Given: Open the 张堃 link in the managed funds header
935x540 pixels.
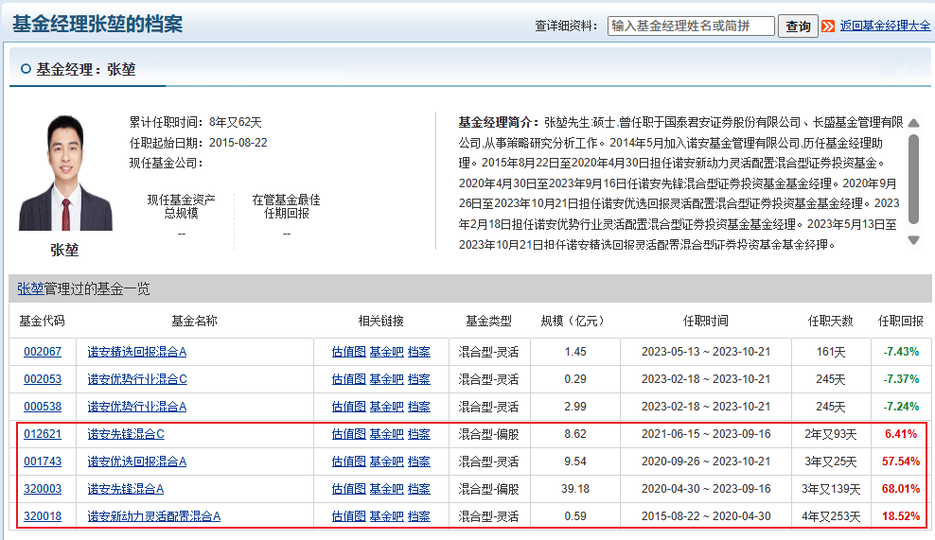Looking at the screenshot, I should [30, 289].
